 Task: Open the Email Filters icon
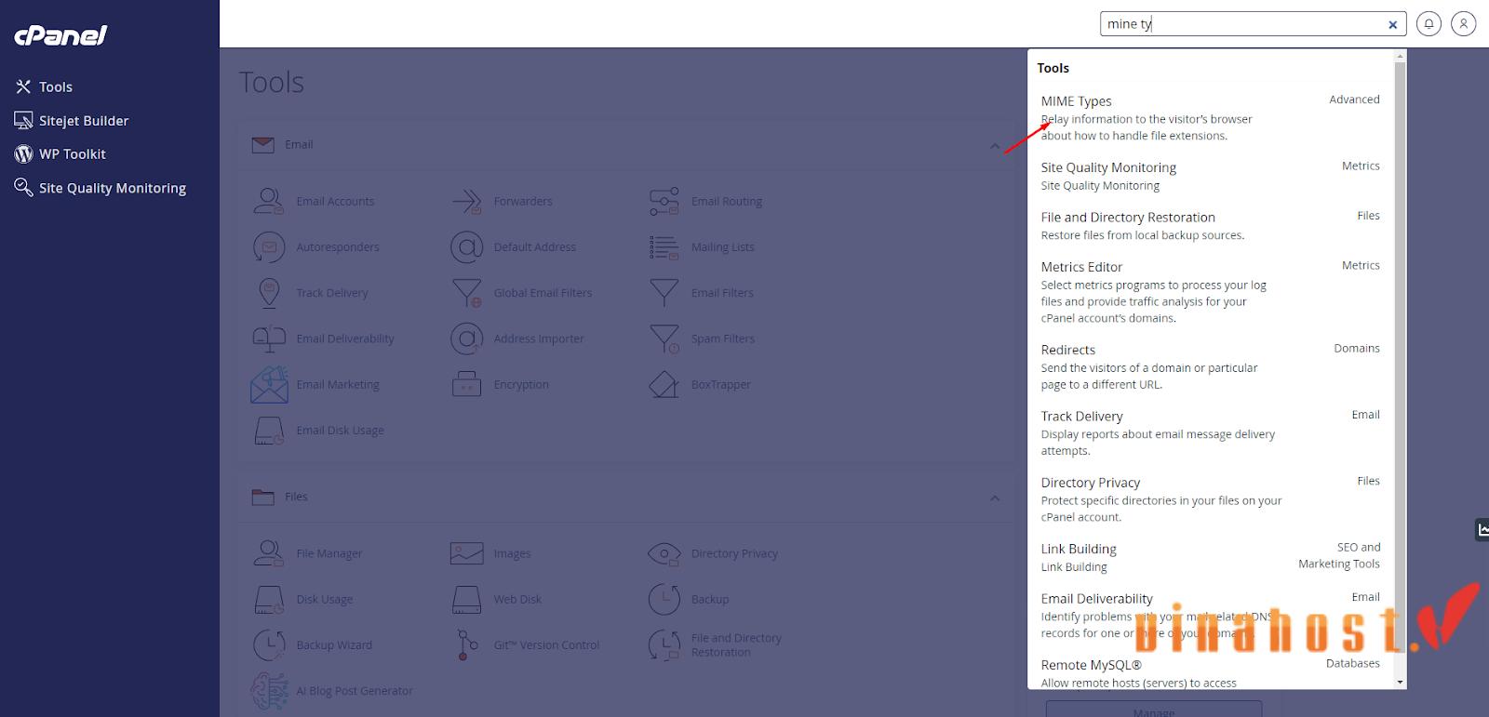(x=664, y=293)
